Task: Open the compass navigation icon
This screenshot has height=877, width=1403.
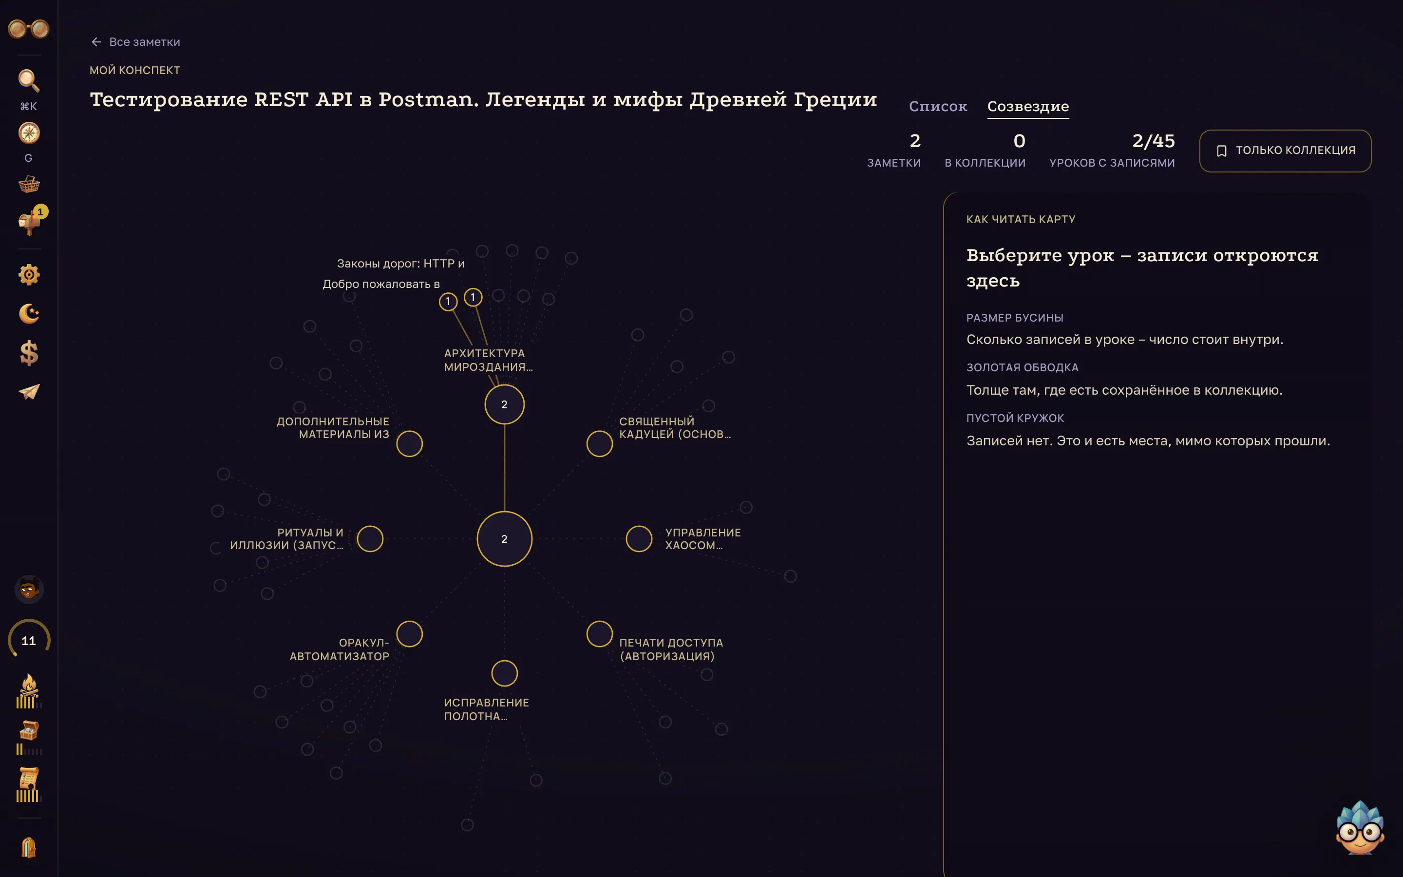Action: coord(28,133)
